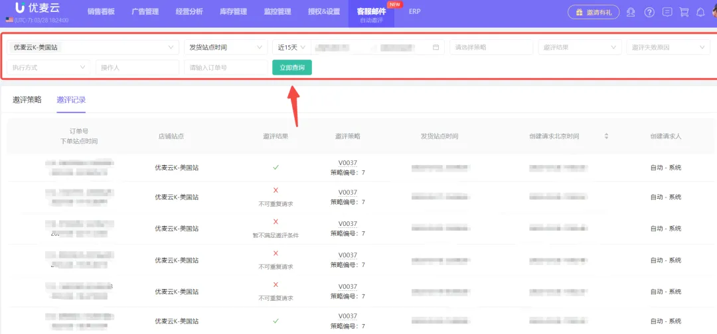Open the help question mark icon
This screenshot has width=717, height=334.
(x=649, y=13)
